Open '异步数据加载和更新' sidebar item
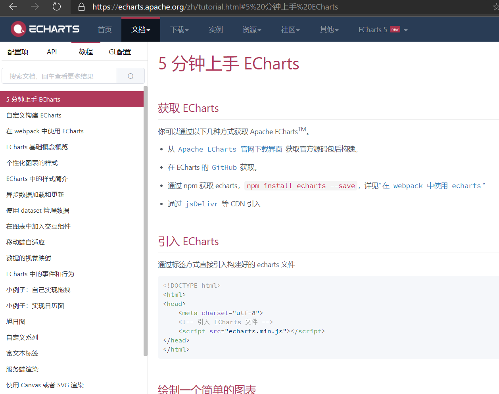Screen dimensions: 499x394 coord(72,194)
